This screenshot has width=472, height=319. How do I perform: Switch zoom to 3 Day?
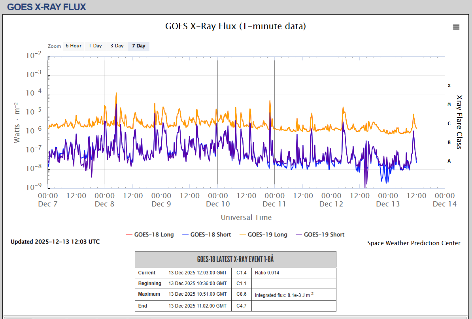coord(117,46)
